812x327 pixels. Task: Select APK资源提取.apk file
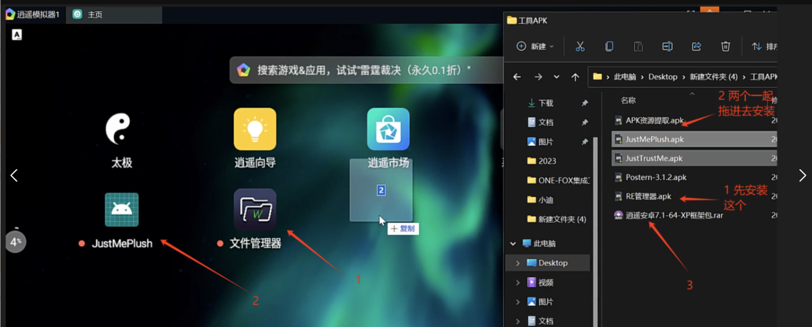tap(695, 120)
